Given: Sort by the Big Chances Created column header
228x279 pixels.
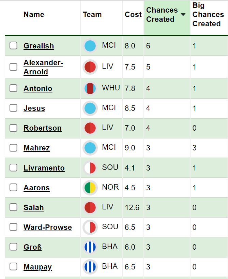Looking at the screenshot, I should (x=208, y=15).
